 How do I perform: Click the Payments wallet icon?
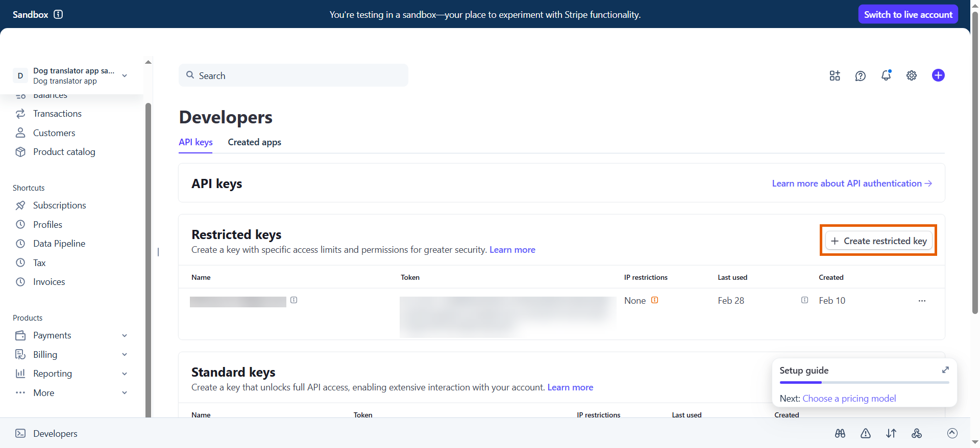pyautogui.click(x=20, y=335)
